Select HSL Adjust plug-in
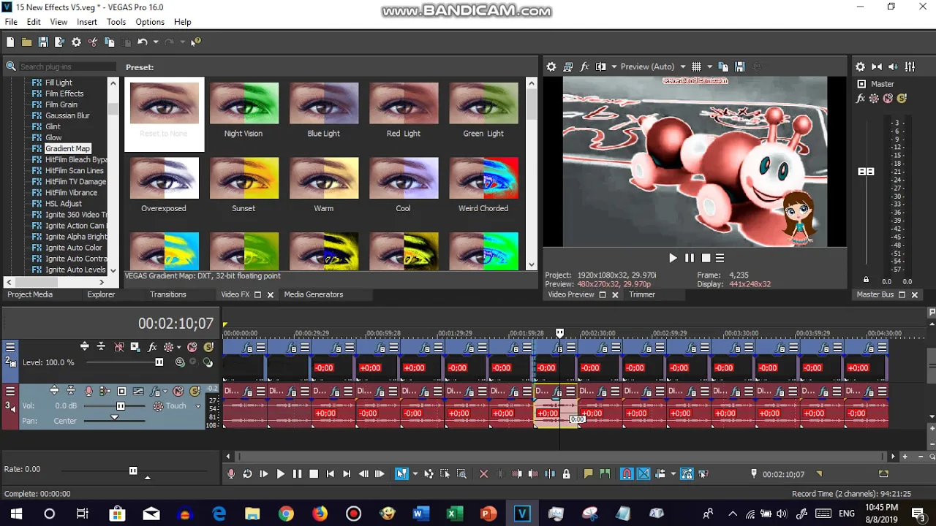Image resolution: width=936 pixels, height=526 pixels. click(x=64, y=204)
